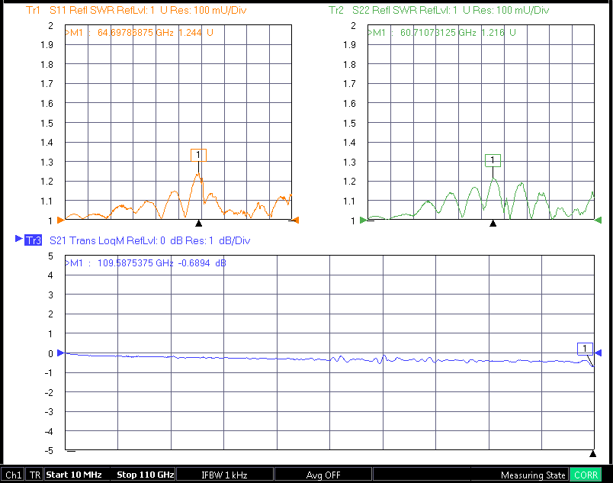Click green reference arrow right of Tr2
The width and height of the screenshot is (613, 483).
pyautogui.click(x=598, y=221)
